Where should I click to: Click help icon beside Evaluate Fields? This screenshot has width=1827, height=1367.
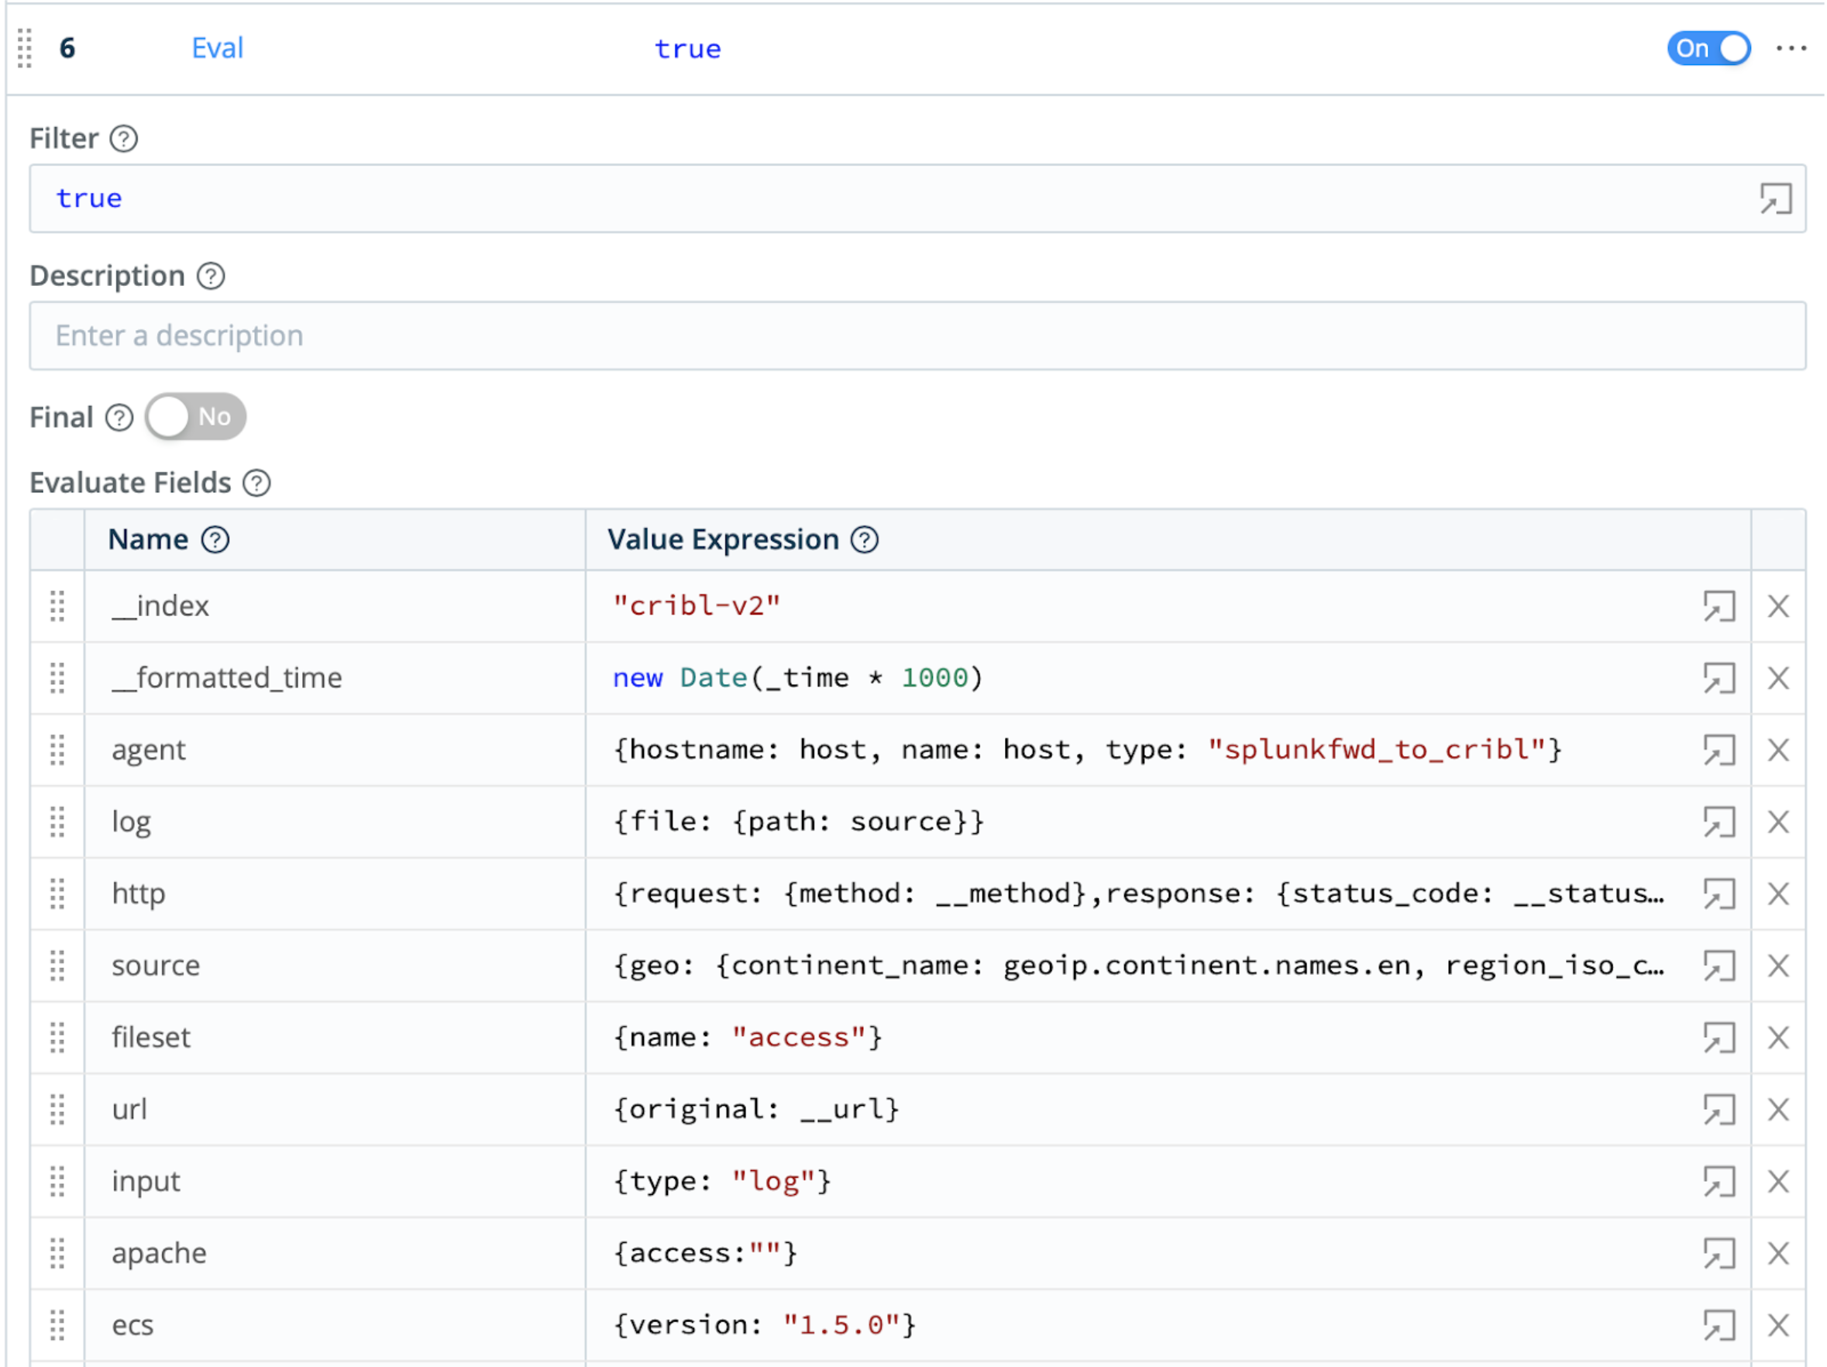256,484
